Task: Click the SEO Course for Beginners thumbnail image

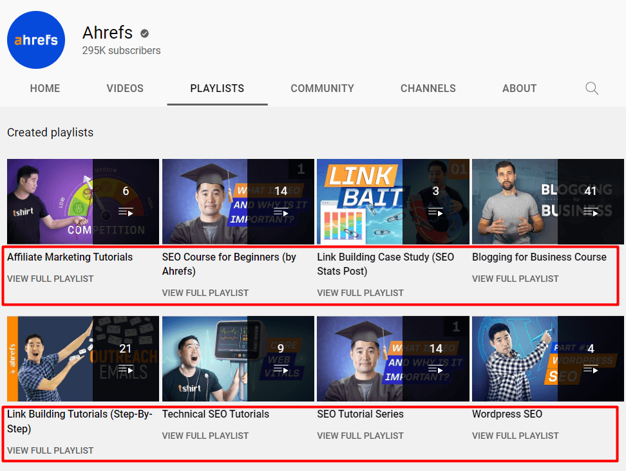Action: (x=238, y=202)
